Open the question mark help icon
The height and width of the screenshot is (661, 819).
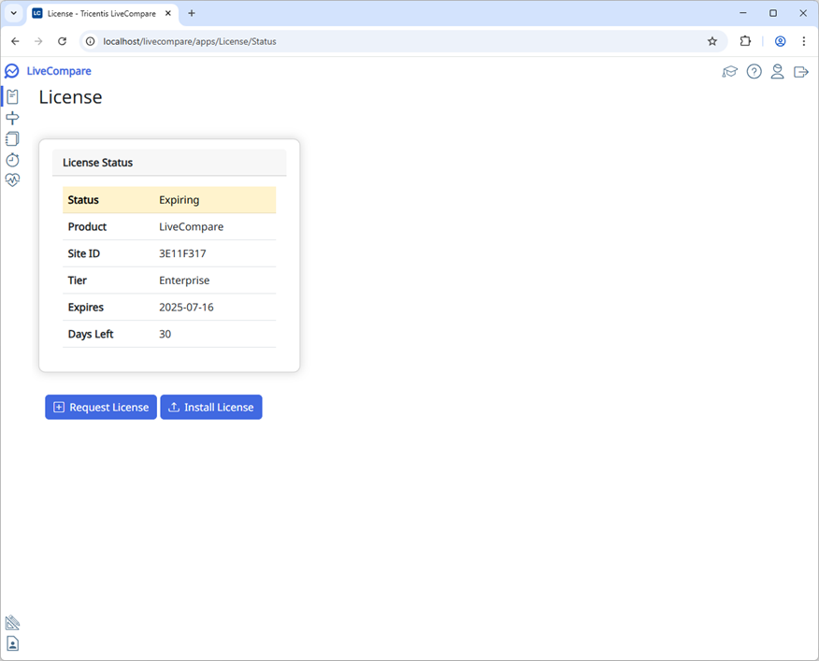coord(754,72)
